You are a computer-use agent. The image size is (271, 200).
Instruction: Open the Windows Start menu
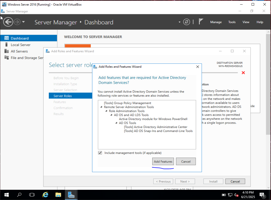(6, 195)
